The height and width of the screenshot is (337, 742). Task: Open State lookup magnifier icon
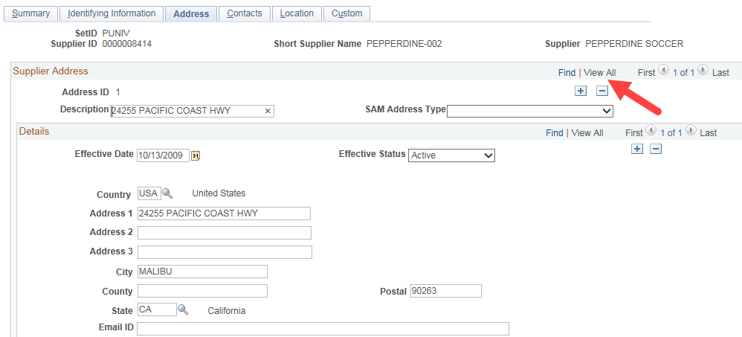tap(184, 310)
